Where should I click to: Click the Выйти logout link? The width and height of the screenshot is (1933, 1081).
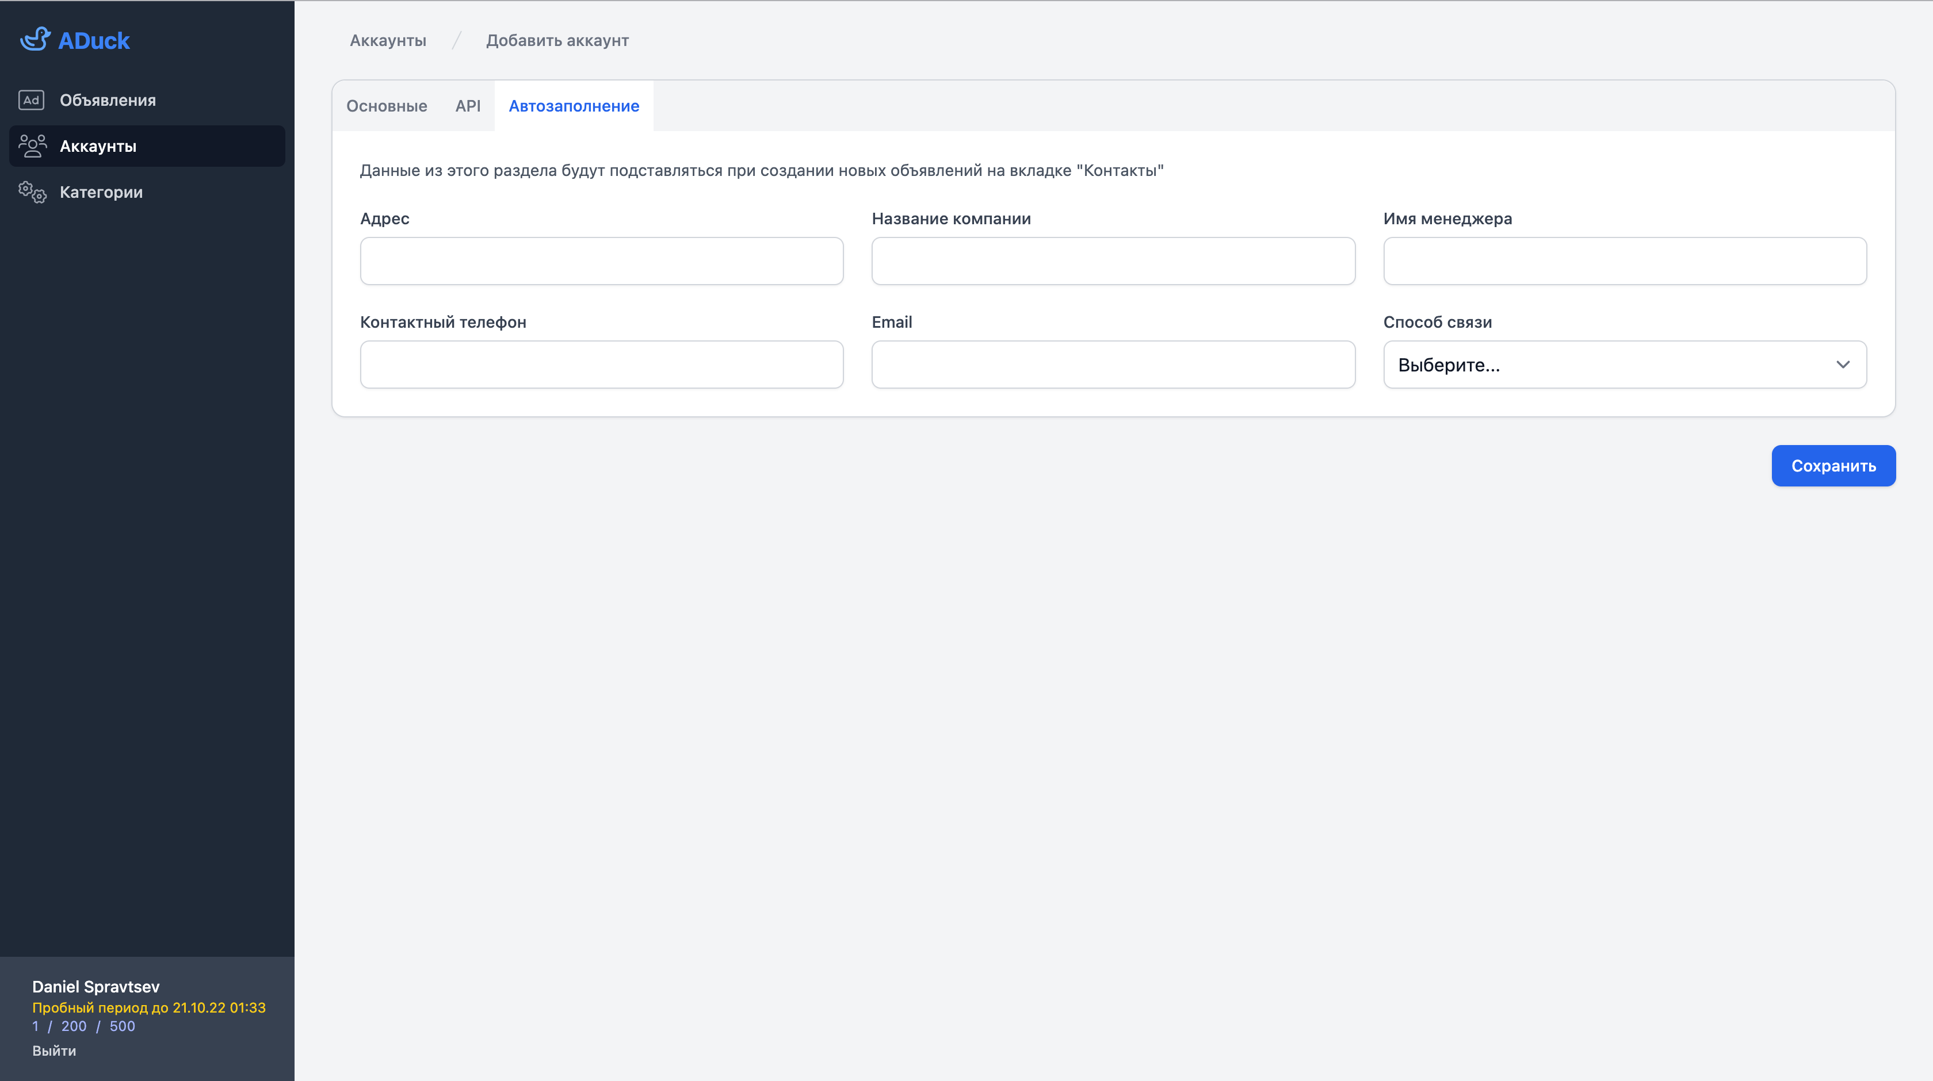[54, 1051]
